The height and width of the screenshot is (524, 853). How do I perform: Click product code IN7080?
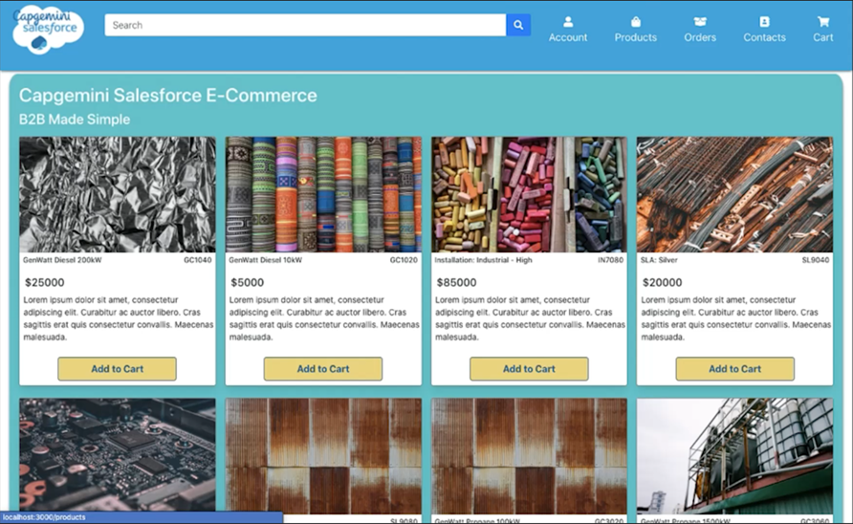[610, 260]
